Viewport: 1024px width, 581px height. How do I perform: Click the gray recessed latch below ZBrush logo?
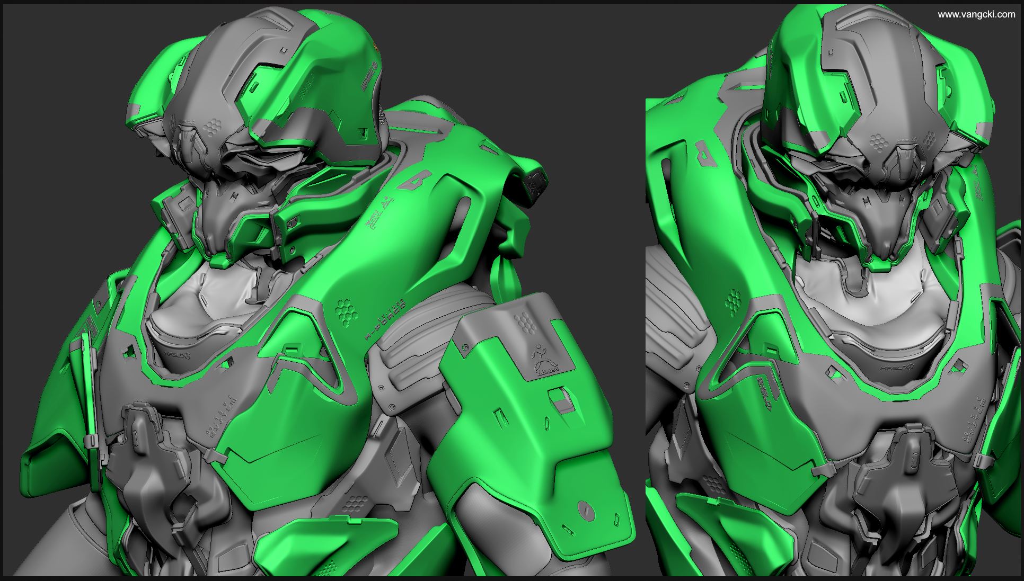coord(562,401)
